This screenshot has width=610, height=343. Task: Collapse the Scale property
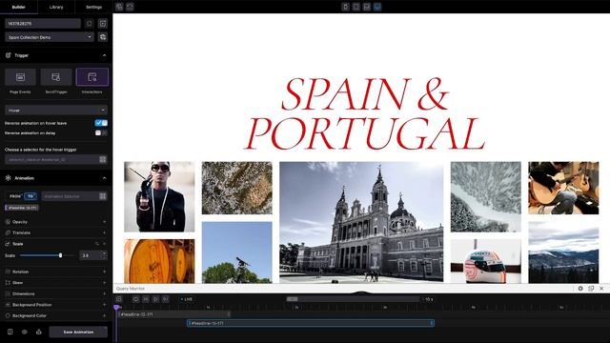(104, 244)
